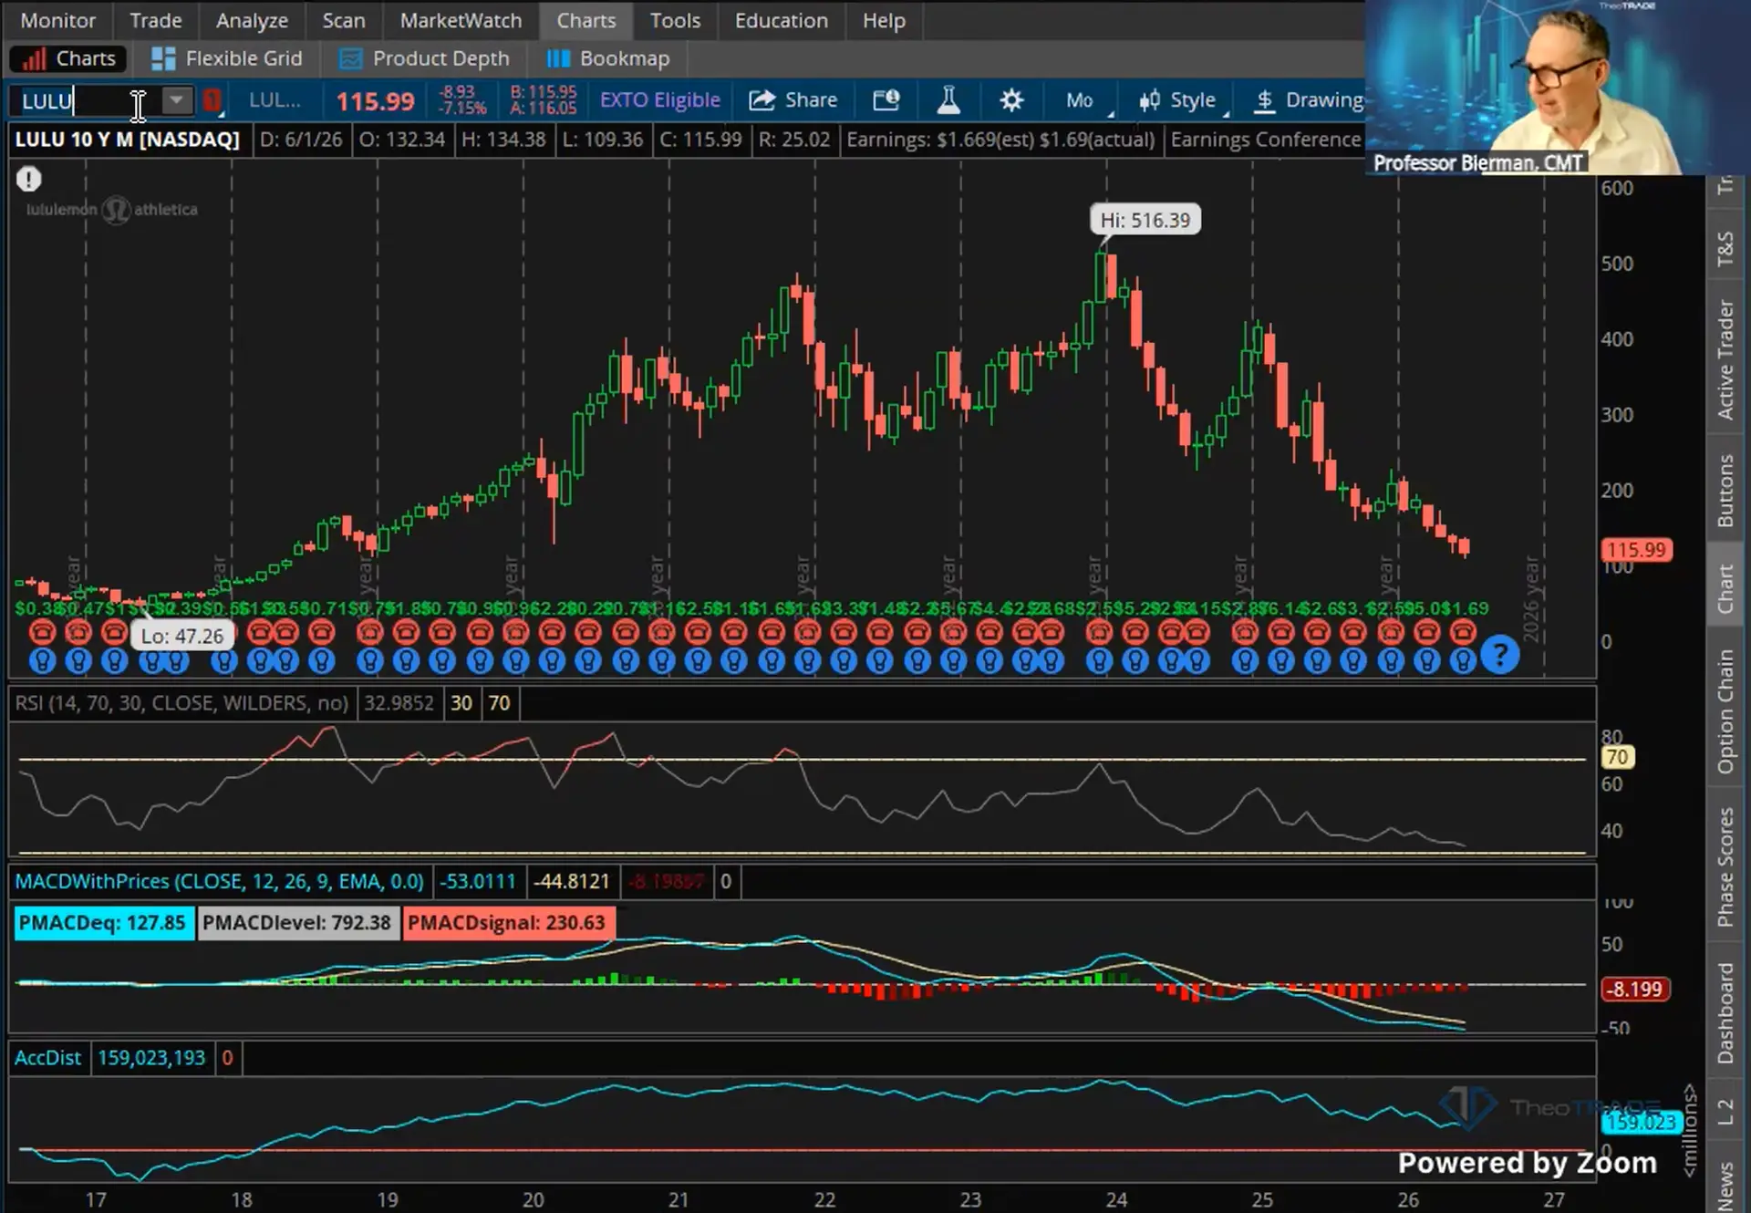Click the blue question mark icon
1751x1213 pixels.
[1499, 655]
